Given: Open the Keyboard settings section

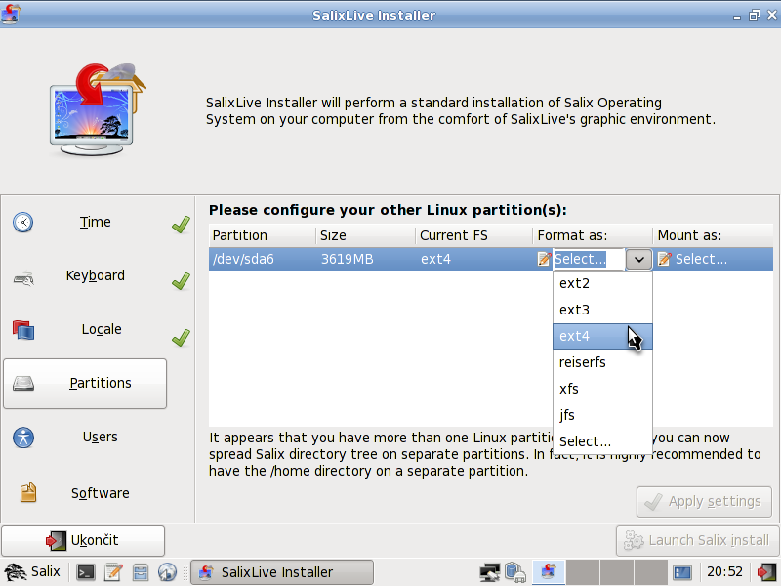Looking at the screenshot, I should [x=95, y=276].
